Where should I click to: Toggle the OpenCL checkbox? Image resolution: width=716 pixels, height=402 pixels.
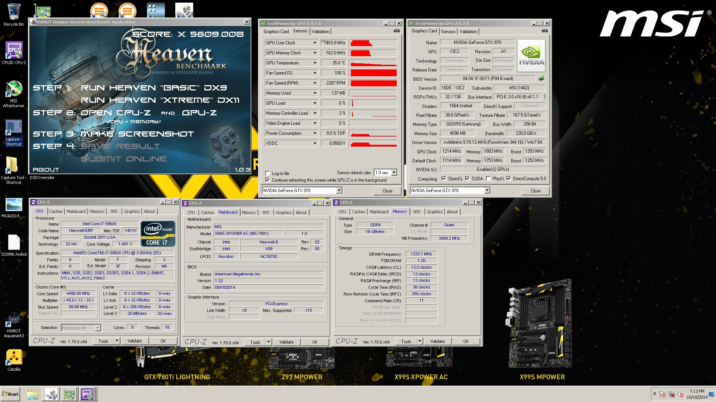point(444,179)
